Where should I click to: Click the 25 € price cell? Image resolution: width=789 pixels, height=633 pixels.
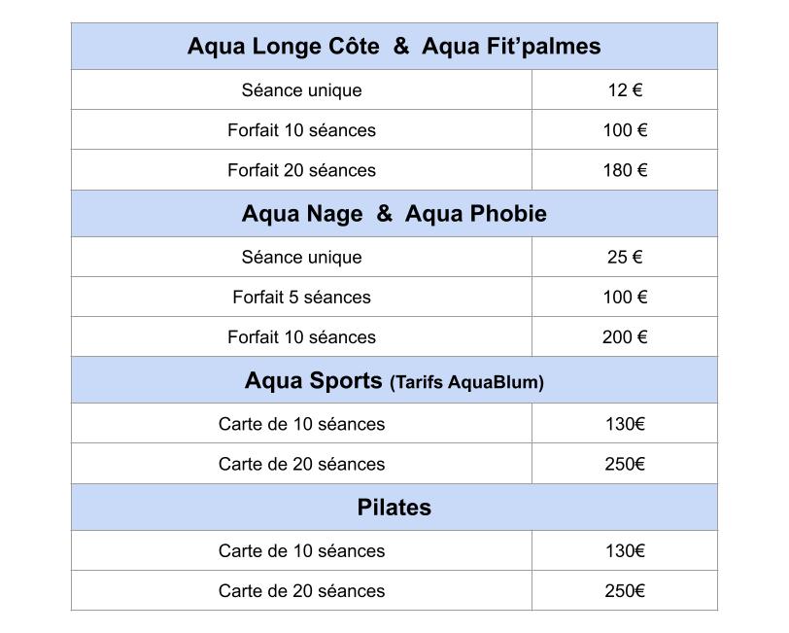click(x=625, y=257)
